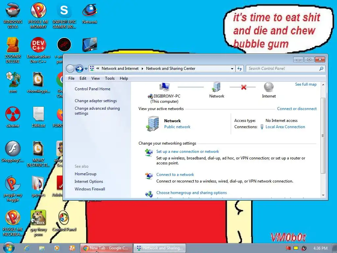This screenshot has height=253, width=337.
Task: Go to Control Panel Home
Action: click(x=92, y=89)
